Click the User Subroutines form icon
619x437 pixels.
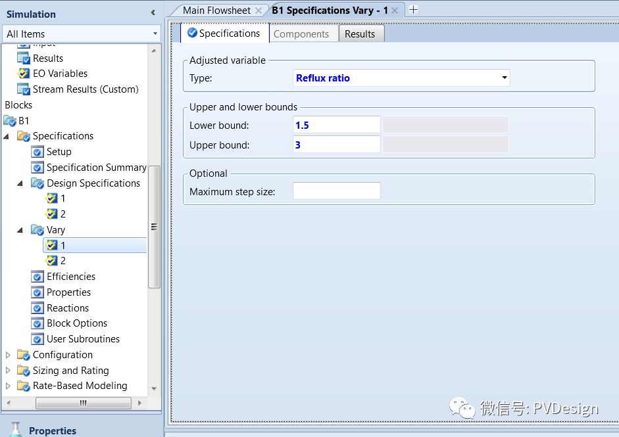(x=37, y=339)
